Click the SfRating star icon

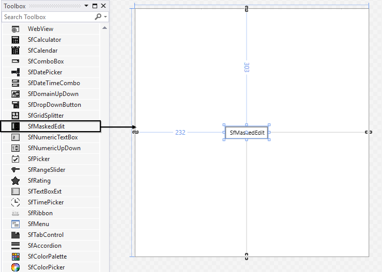point(16,181)
